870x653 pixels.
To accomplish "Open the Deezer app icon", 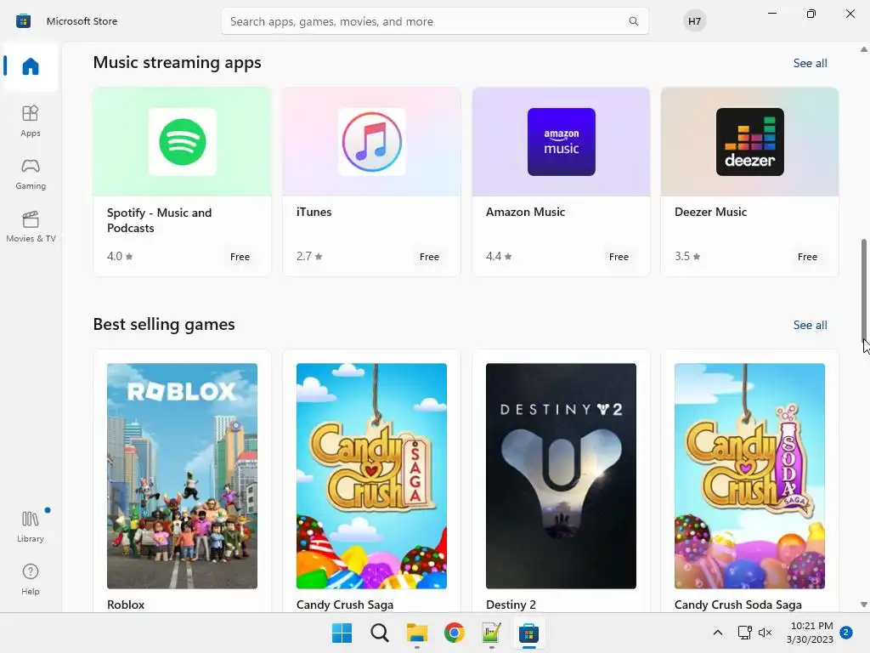I will (x=749, y=142).
